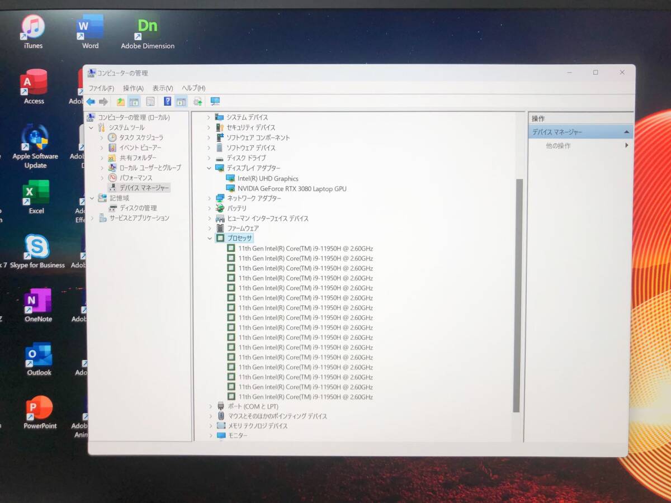The image size is (671, 503).
Task: Open the ファイル(F) menu
Action: (101, 88)
